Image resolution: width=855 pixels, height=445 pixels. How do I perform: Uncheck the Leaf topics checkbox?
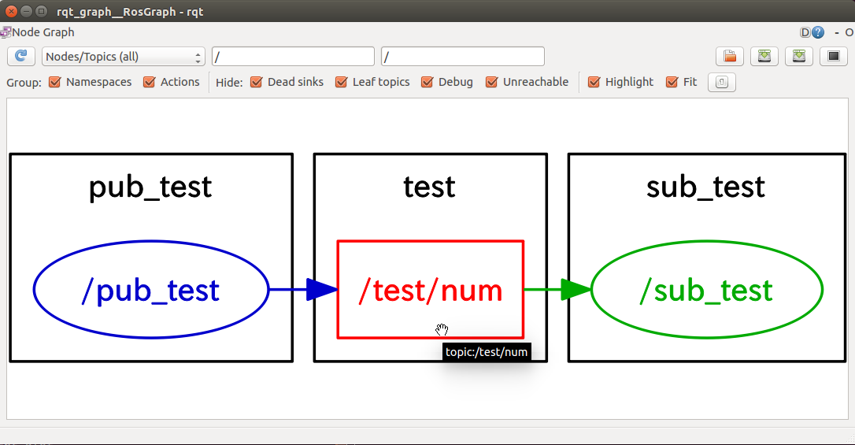pyautogui.click(x=342, y=82)
